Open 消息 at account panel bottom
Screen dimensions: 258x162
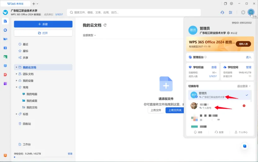point(198,132)
